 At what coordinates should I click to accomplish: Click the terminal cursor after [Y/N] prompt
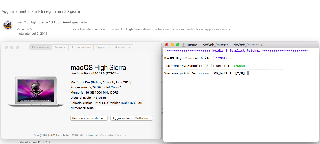click(248, 73)
